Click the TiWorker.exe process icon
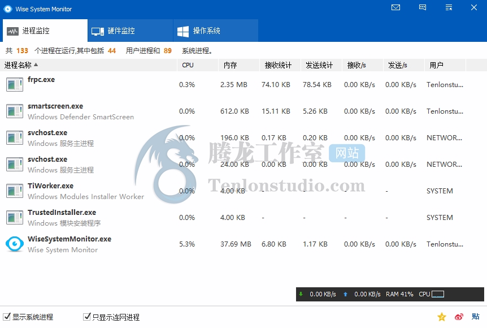Screen dimensions: 487x328 [15, 191]
